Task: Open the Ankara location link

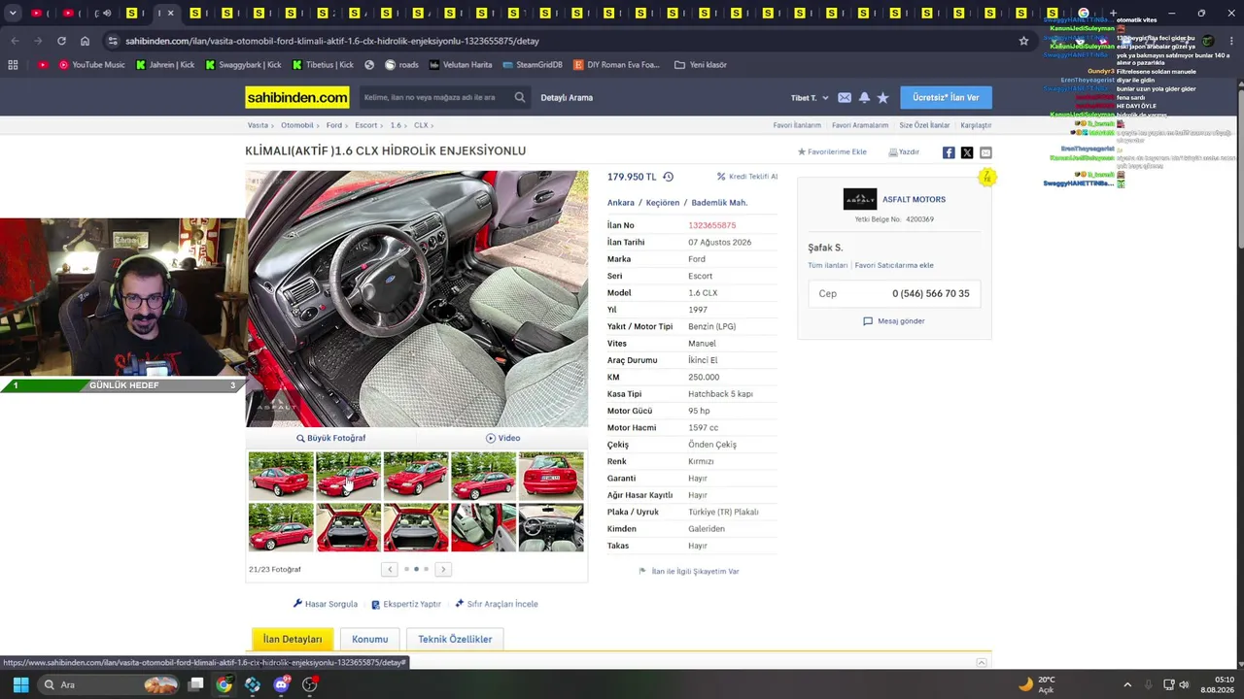Action: (621, 203)
